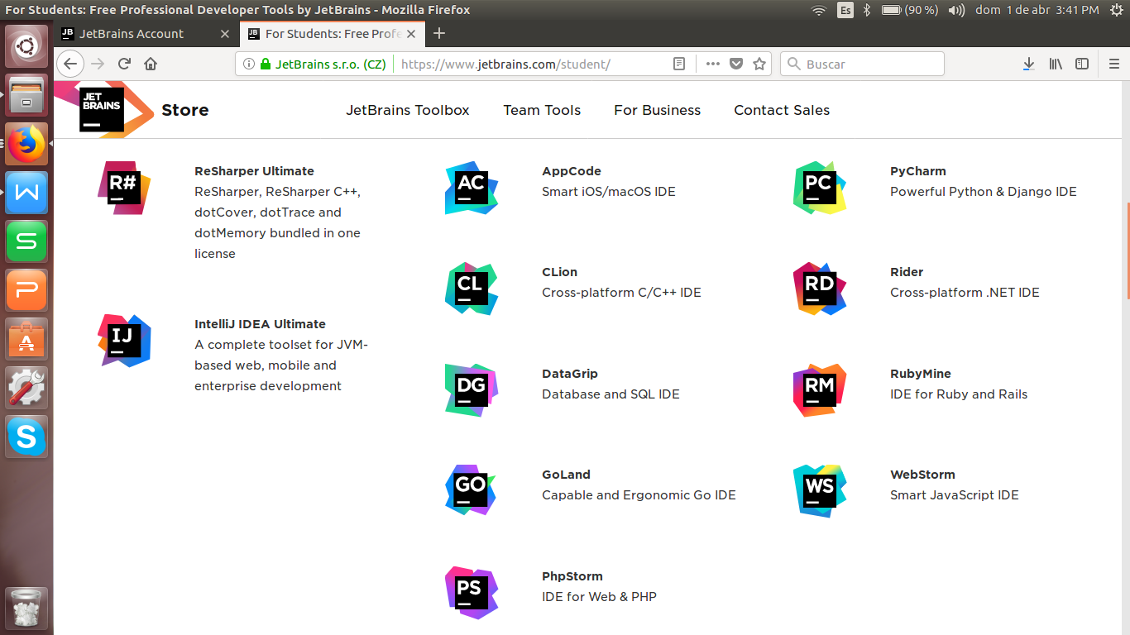Focus the Buscar search field
The width and height of the screenshot is (1130, 635).
coord(862,64)
